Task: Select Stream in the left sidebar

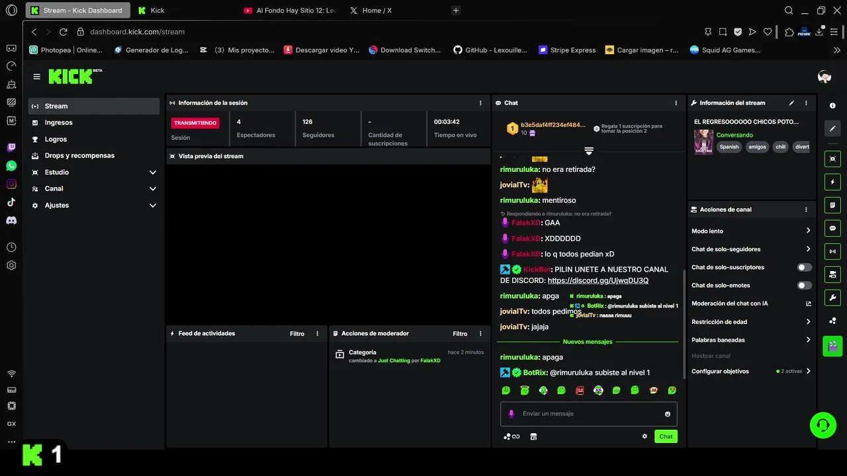Action: [x=94, y=106]
